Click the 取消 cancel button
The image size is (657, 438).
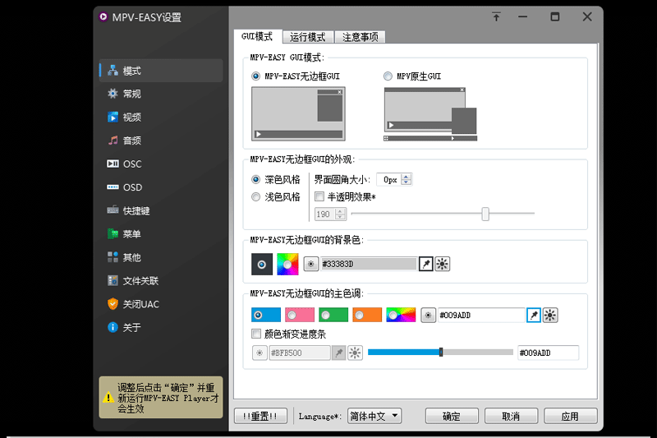511,416
